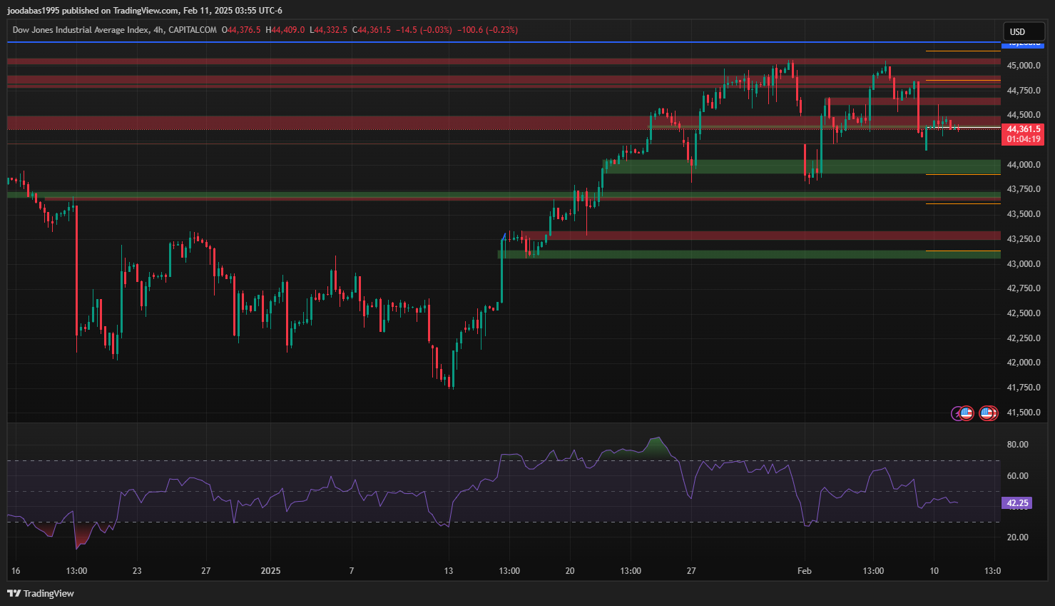Click the RSI 80.00 scale label
The width and height of the screenshot is (1055, 606).
(x=1017, y=445)
